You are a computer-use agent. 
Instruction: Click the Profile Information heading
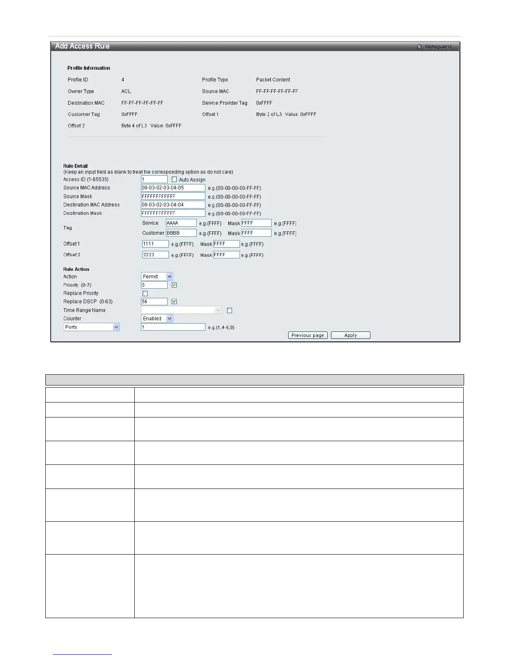point(89,68)
